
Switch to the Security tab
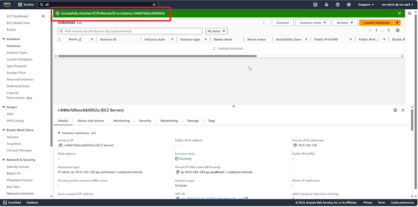tap(145, 121)
